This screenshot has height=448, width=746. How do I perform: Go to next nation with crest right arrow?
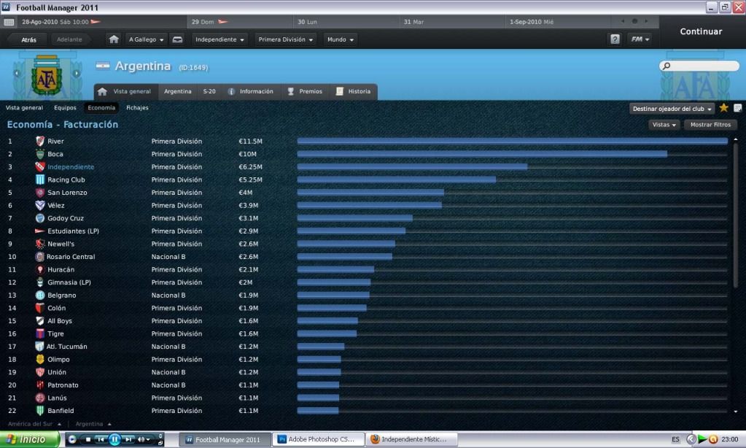76,73
